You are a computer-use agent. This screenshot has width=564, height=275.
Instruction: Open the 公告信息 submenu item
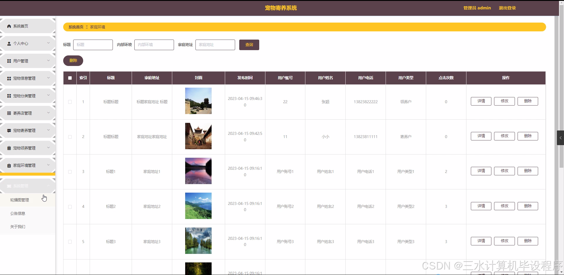tap(28, 213)
